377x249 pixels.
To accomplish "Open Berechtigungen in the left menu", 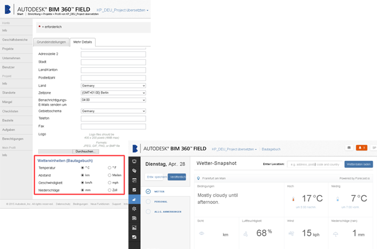I will (x=13, y=139).
